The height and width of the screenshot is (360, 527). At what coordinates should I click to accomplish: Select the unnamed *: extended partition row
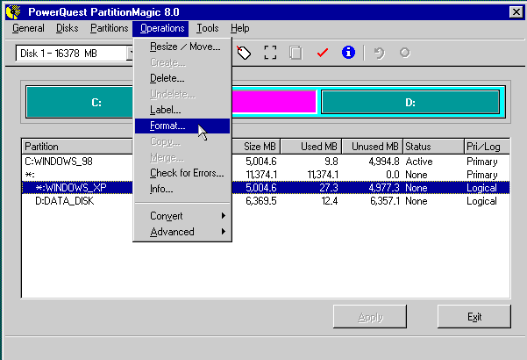266,175
